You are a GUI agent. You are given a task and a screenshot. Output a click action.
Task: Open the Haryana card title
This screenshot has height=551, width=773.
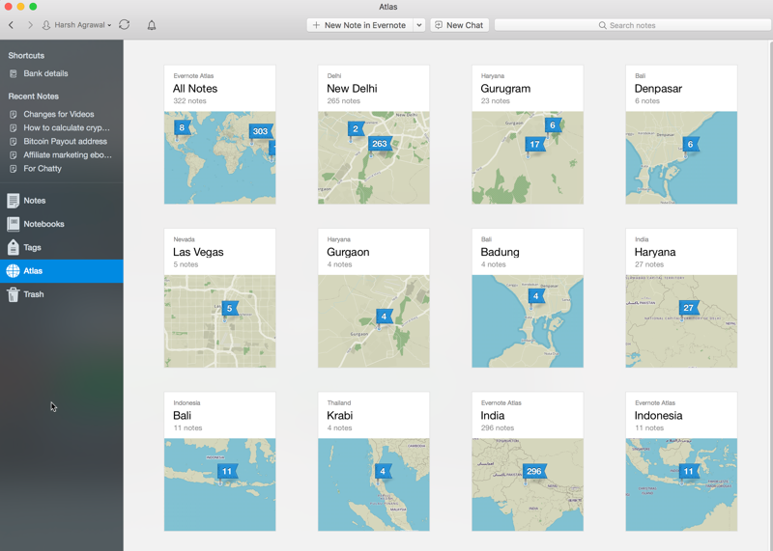point(655,252)
